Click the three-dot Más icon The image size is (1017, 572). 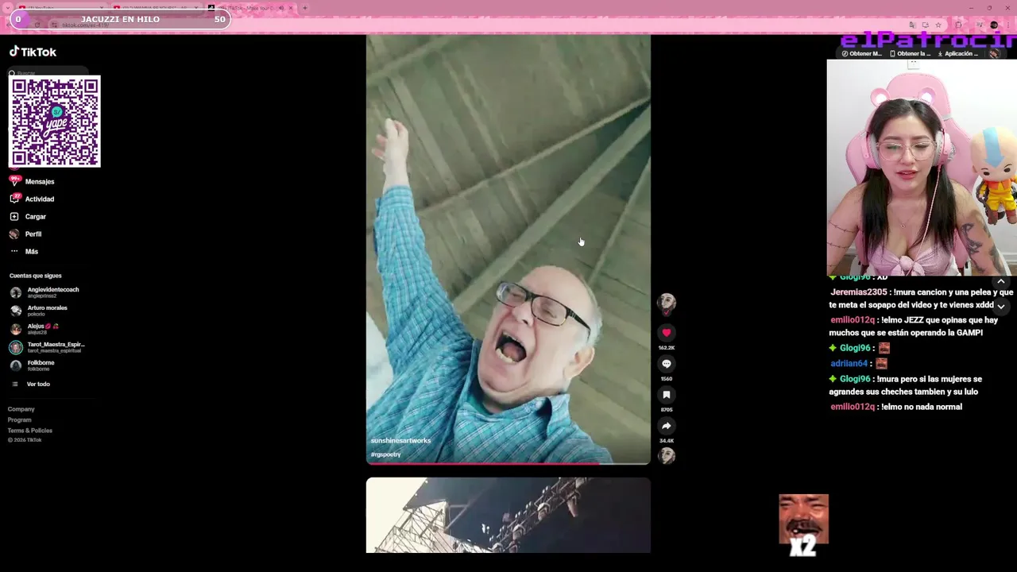coord(14,251)
